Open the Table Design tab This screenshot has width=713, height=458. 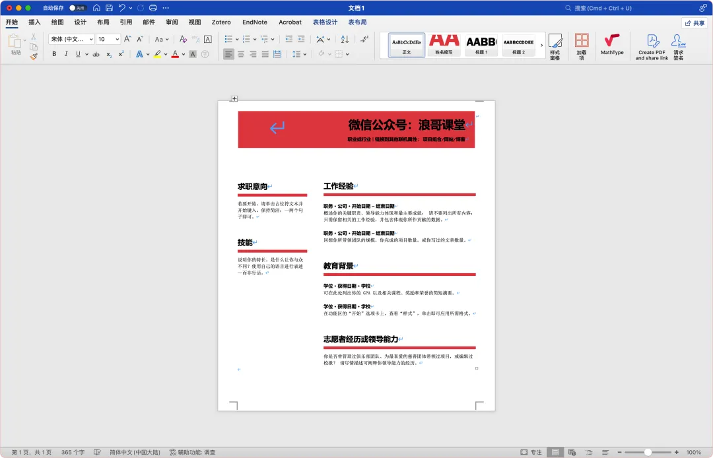pos(325,22)
